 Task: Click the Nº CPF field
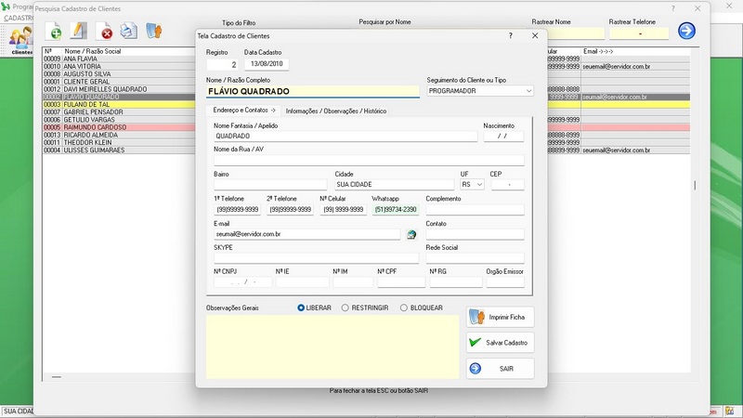[x=401, y=282]
